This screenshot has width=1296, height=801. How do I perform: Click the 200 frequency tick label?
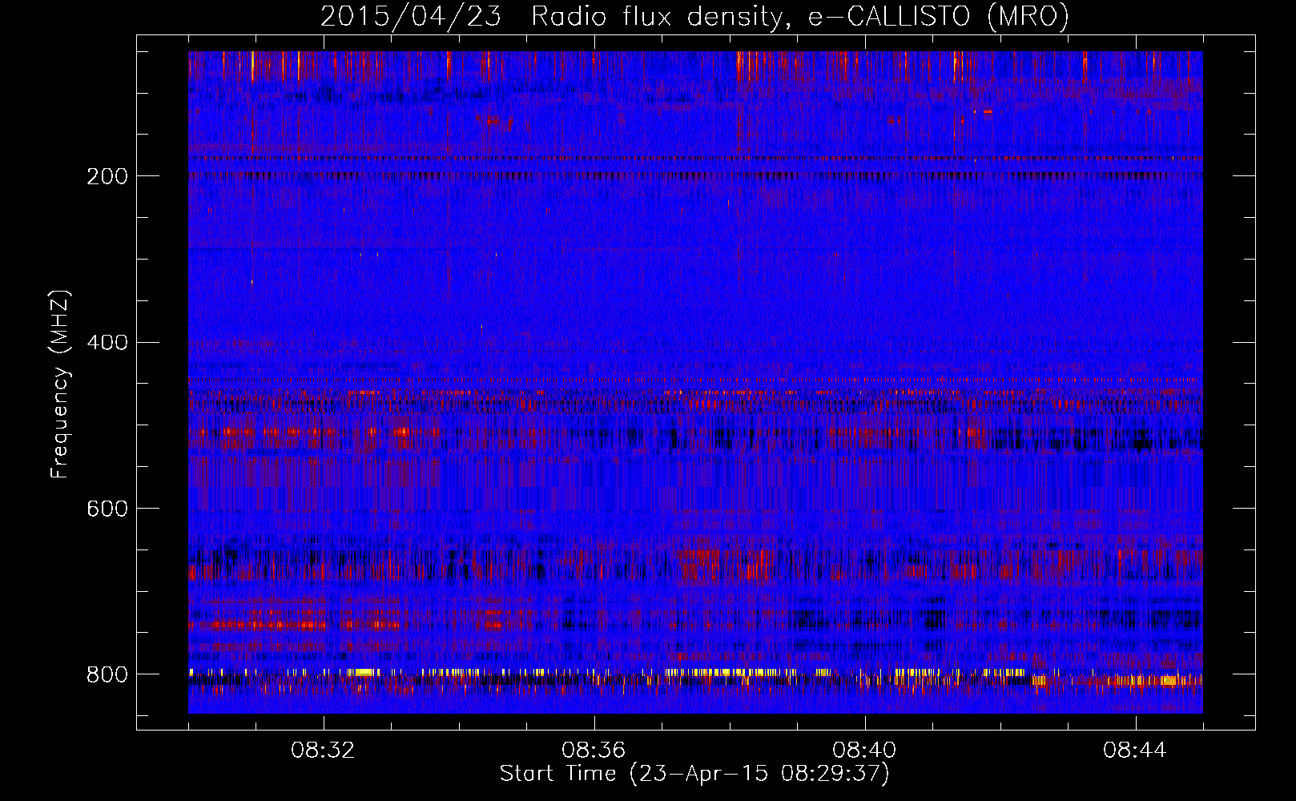click(x=107, y=176)
